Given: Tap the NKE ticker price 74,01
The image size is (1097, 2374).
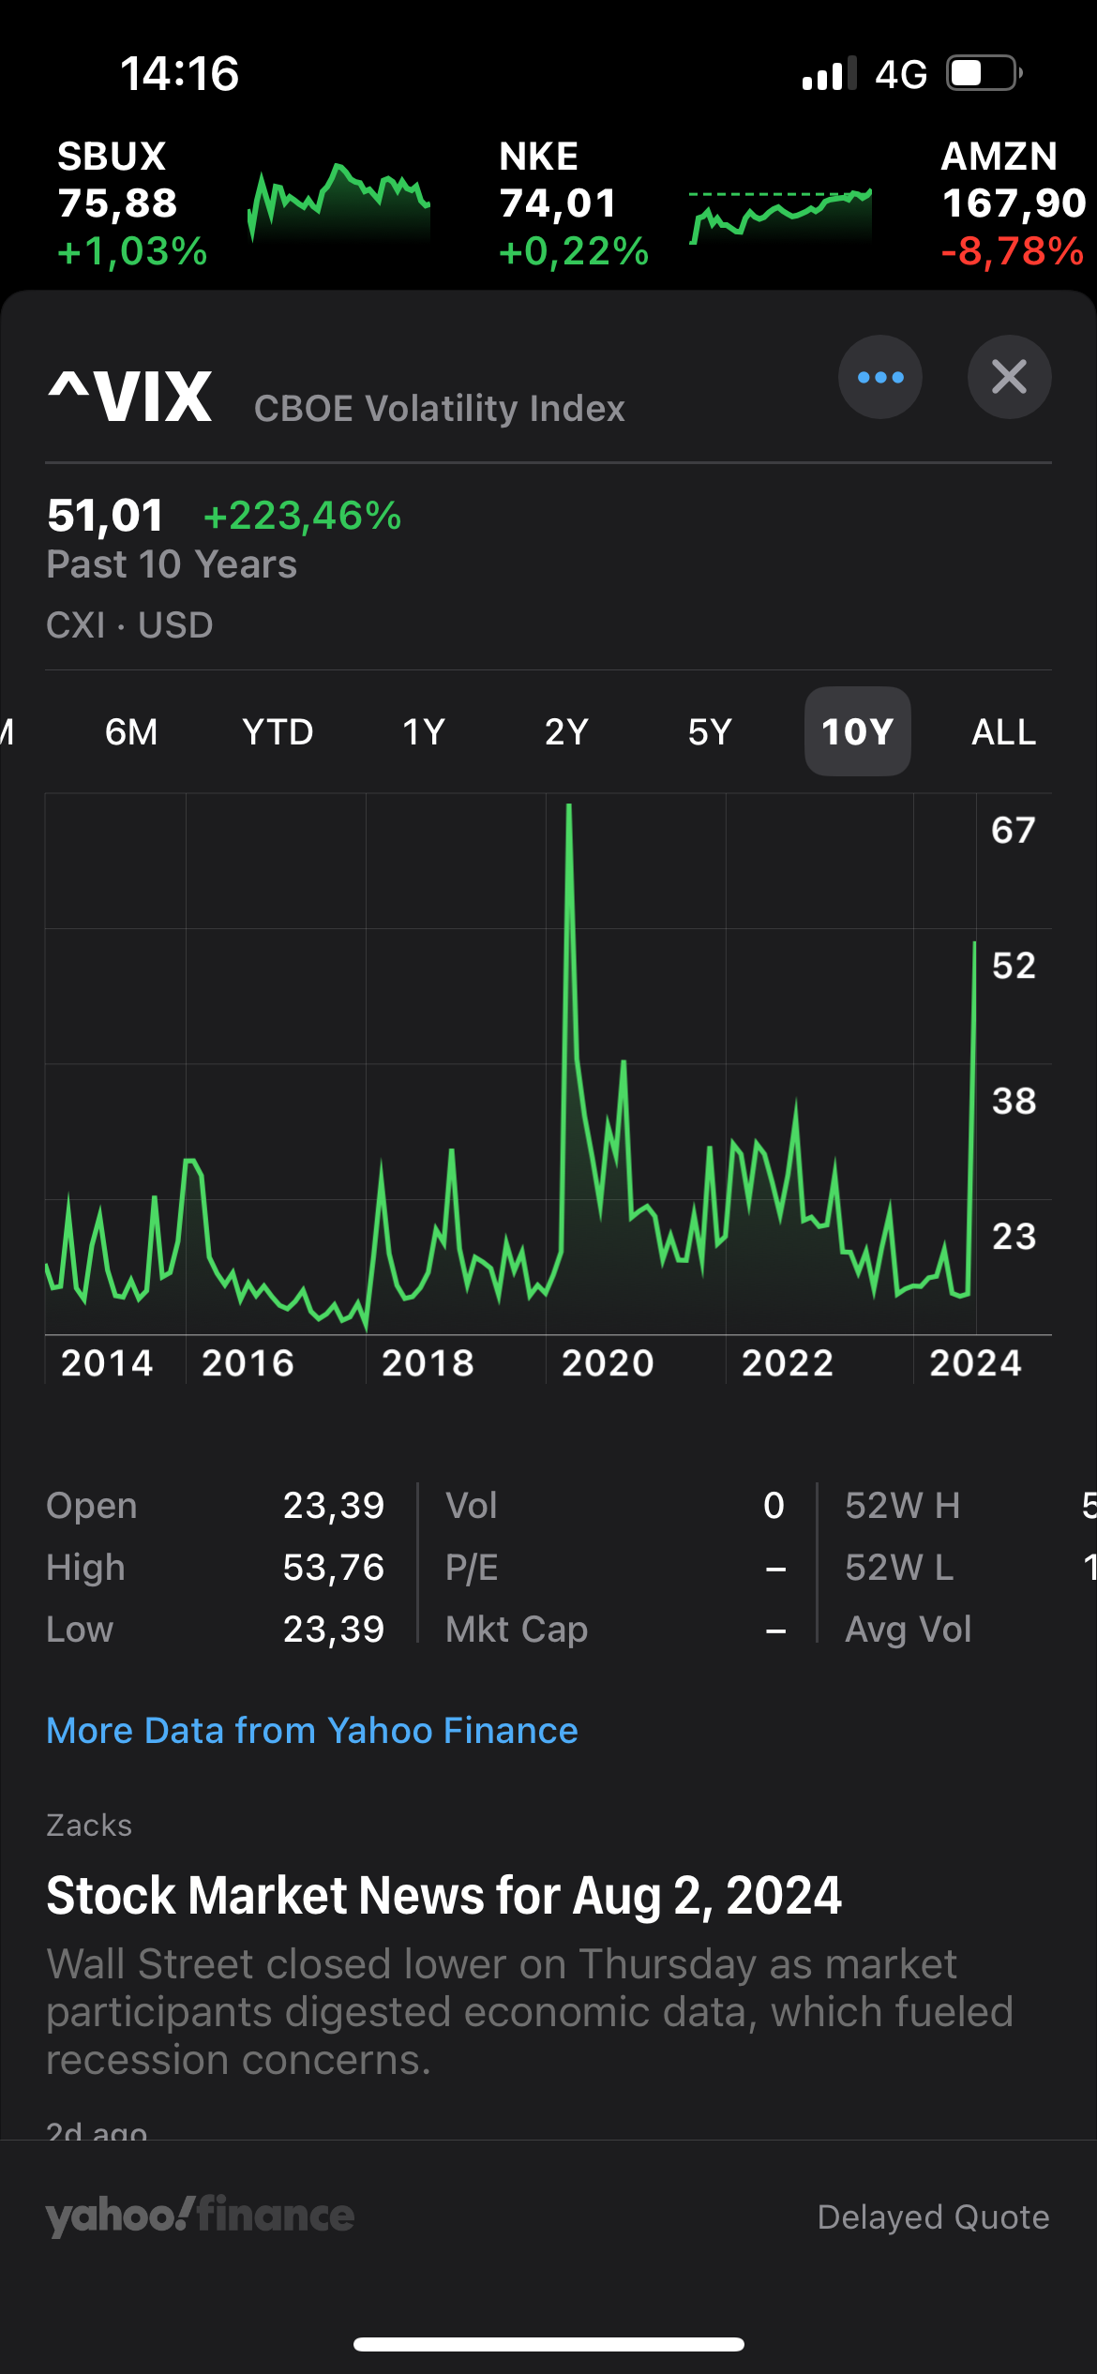Looking at the screenshot, I should tap(558, 203).
